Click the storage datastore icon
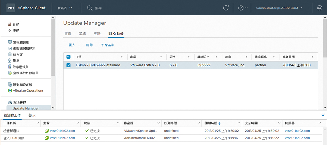This screenshot has width=327, height=145. pyautogui.click(x=9, y=55)
